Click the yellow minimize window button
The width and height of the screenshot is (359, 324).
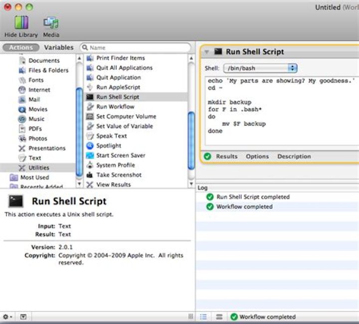click(x=18, y=7)
